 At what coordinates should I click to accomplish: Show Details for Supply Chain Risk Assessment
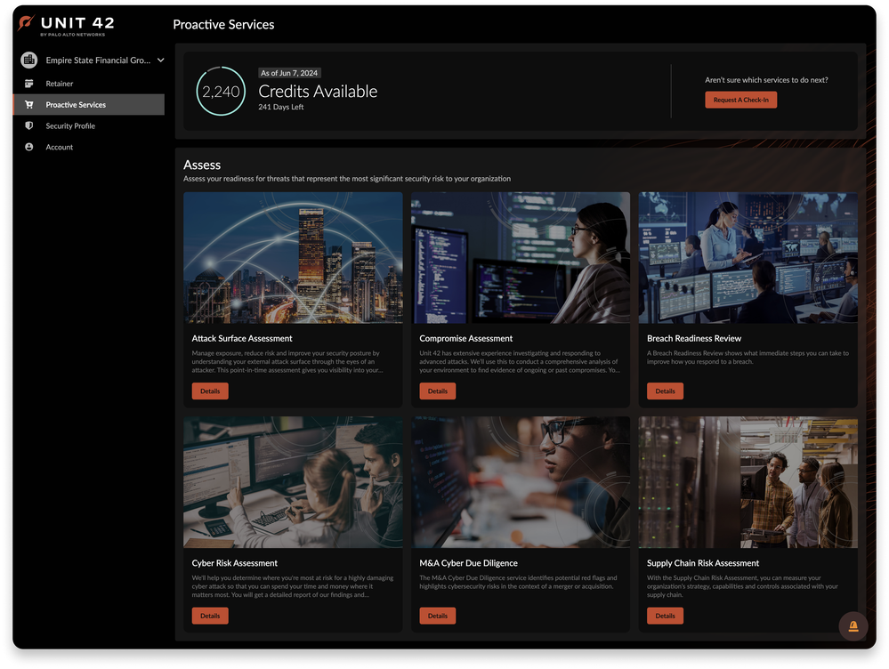(666, 616)
